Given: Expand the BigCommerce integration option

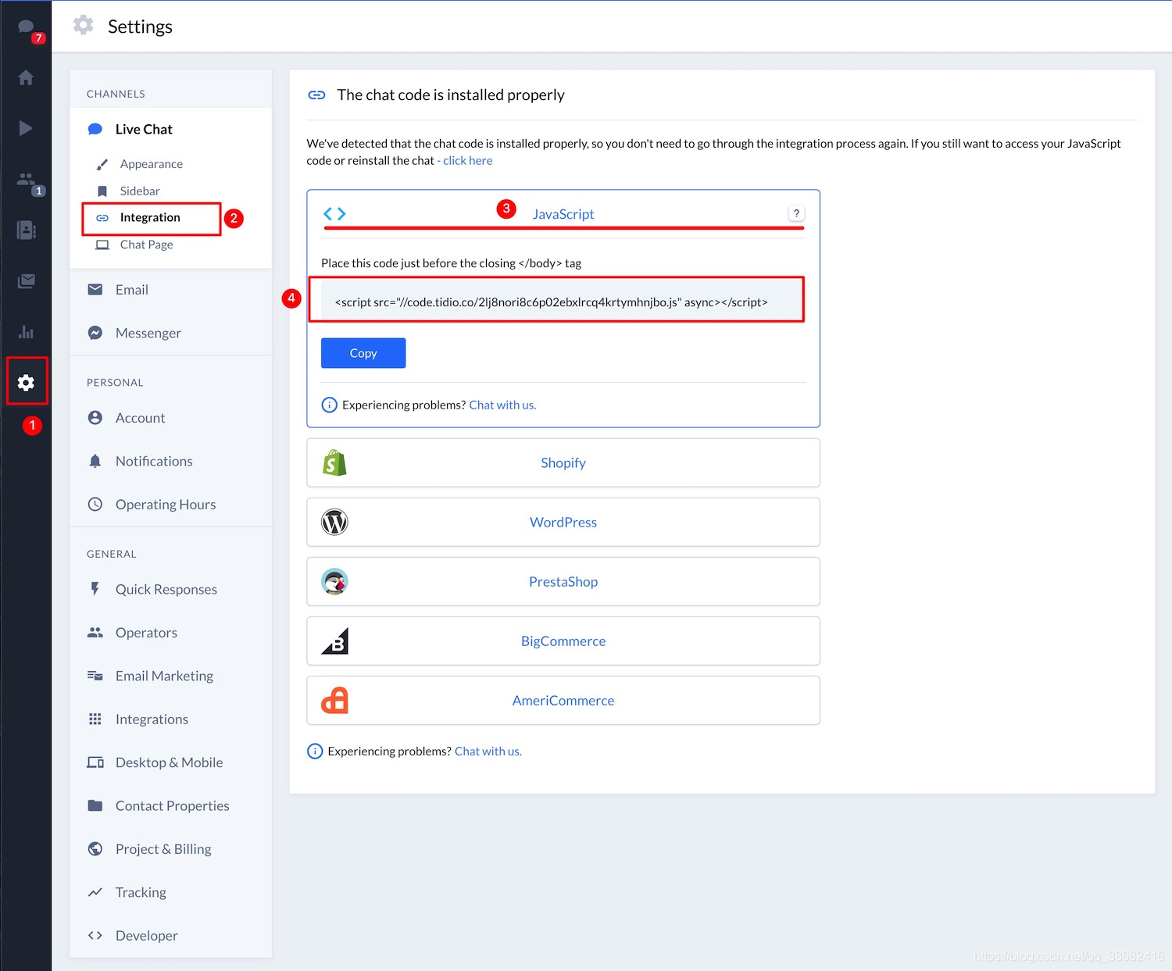Looking at the screenshot, I should point(563,641).
